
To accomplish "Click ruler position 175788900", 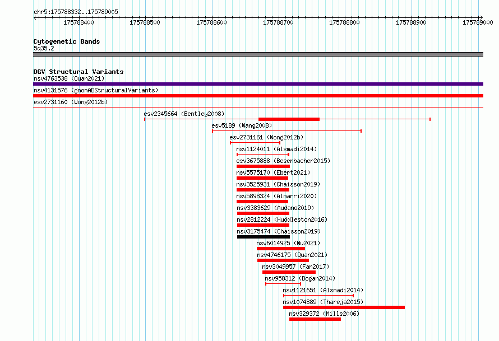I will pos(411,22).
